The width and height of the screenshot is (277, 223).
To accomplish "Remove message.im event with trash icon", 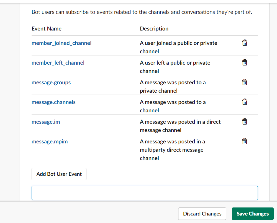I will tap(245, 122).
